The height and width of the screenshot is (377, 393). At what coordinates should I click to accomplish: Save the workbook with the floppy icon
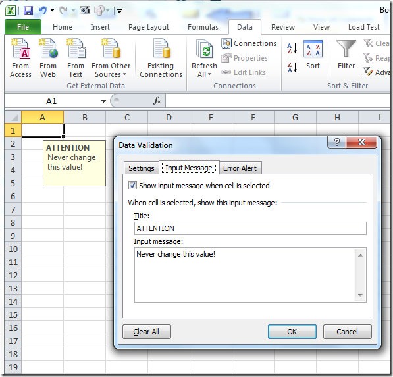click(28, 11)
